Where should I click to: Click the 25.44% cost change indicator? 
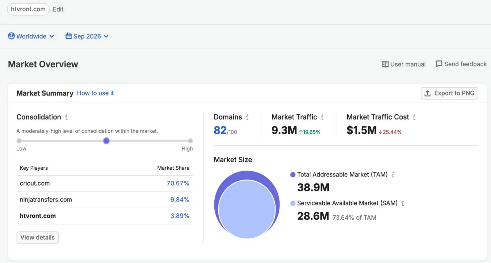[390, 132]
